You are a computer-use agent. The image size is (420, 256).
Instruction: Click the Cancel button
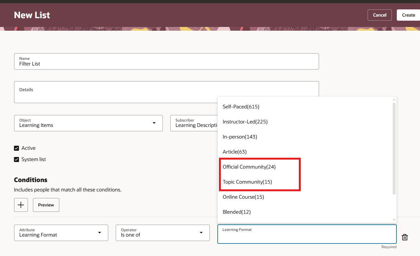pyautogui.click(x=380, y=15)
